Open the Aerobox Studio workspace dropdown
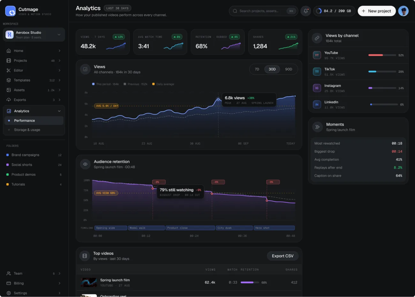This screenshot has height=297, width=415. click(34, 35)
